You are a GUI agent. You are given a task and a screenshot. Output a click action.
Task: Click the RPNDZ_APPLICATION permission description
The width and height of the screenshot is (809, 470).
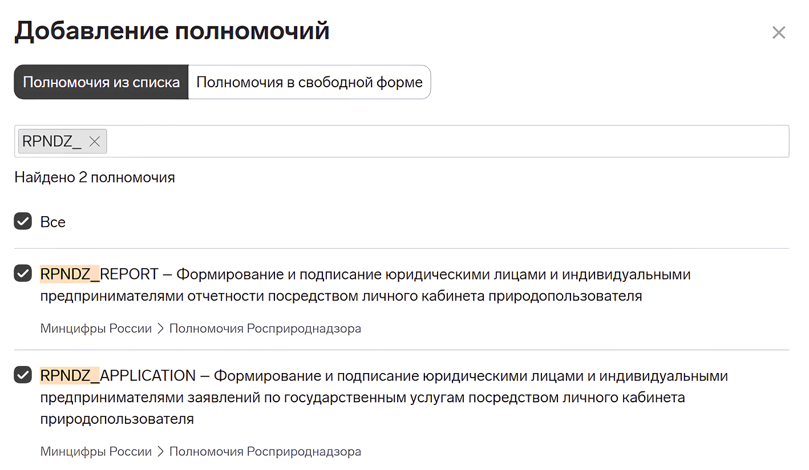[384, 398]
